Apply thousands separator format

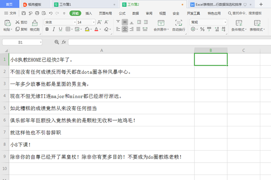(209, 29)
